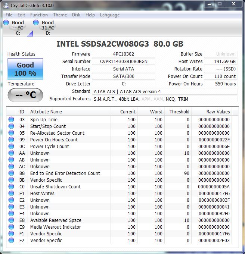This screenshot has width=245, height=254.
Task: Open the File menu
Action: (x=9, y=15)
